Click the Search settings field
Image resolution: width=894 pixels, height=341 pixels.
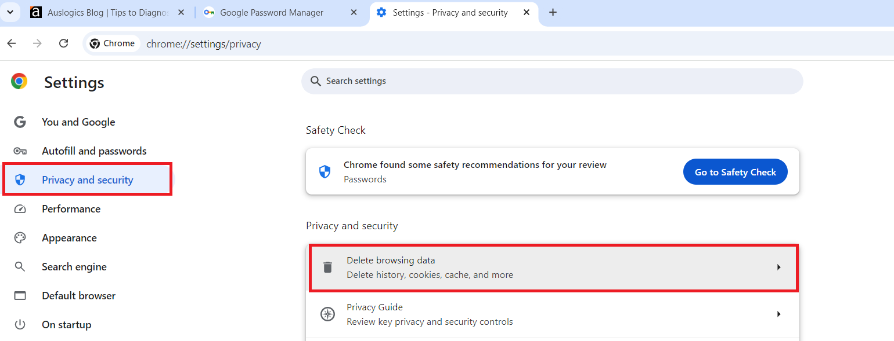pos(552,81)
